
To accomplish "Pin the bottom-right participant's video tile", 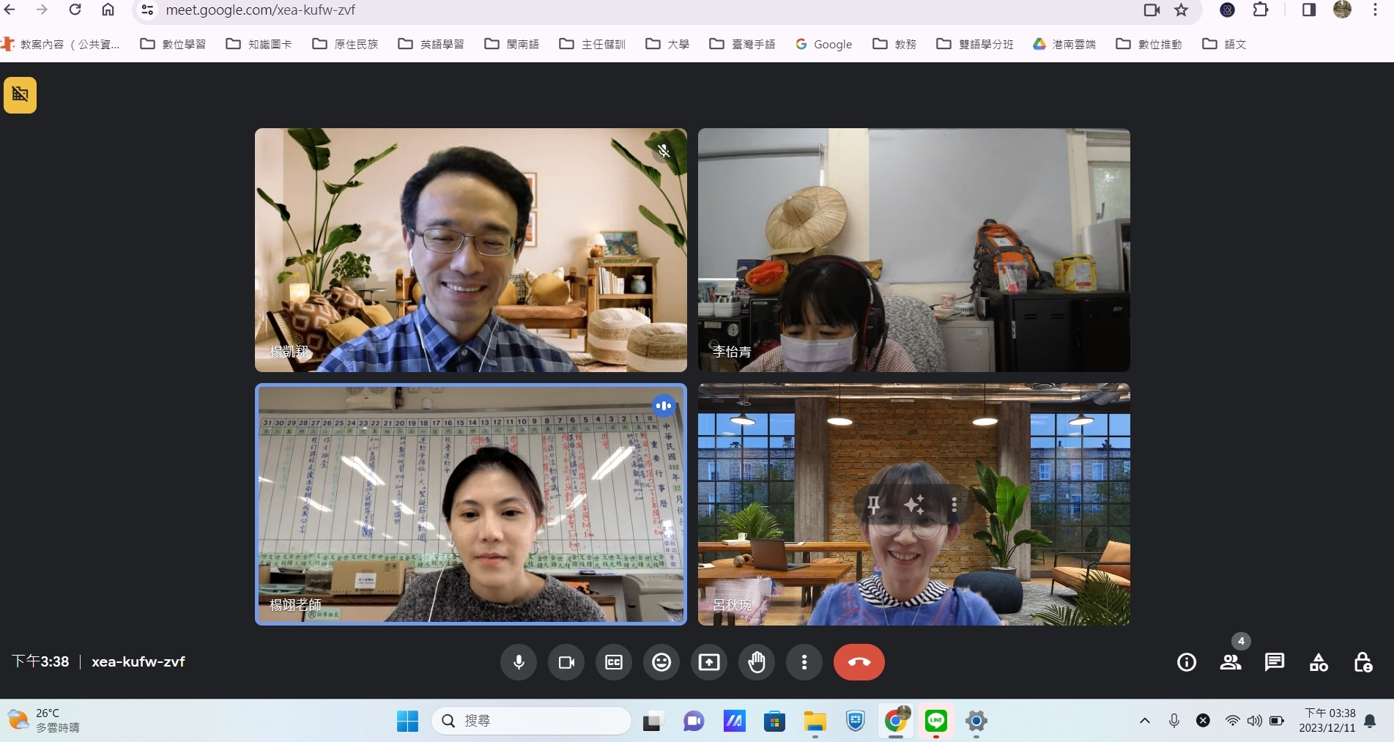I will coord(874,504).
